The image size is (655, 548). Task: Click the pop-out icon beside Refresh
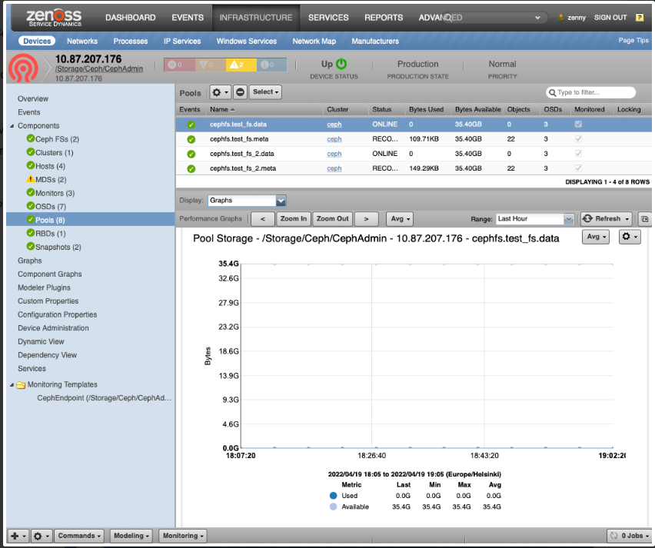click(644, 219)
